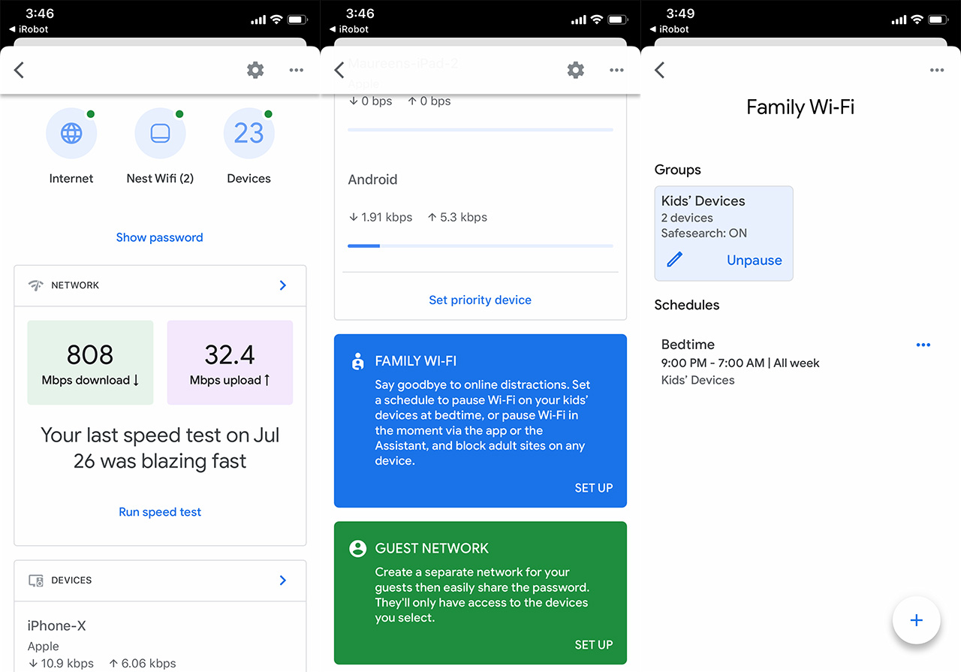The height and width of the screenshot is (672, 961).
Task: Open settings gear on left screen
Action: click(255, 70)
